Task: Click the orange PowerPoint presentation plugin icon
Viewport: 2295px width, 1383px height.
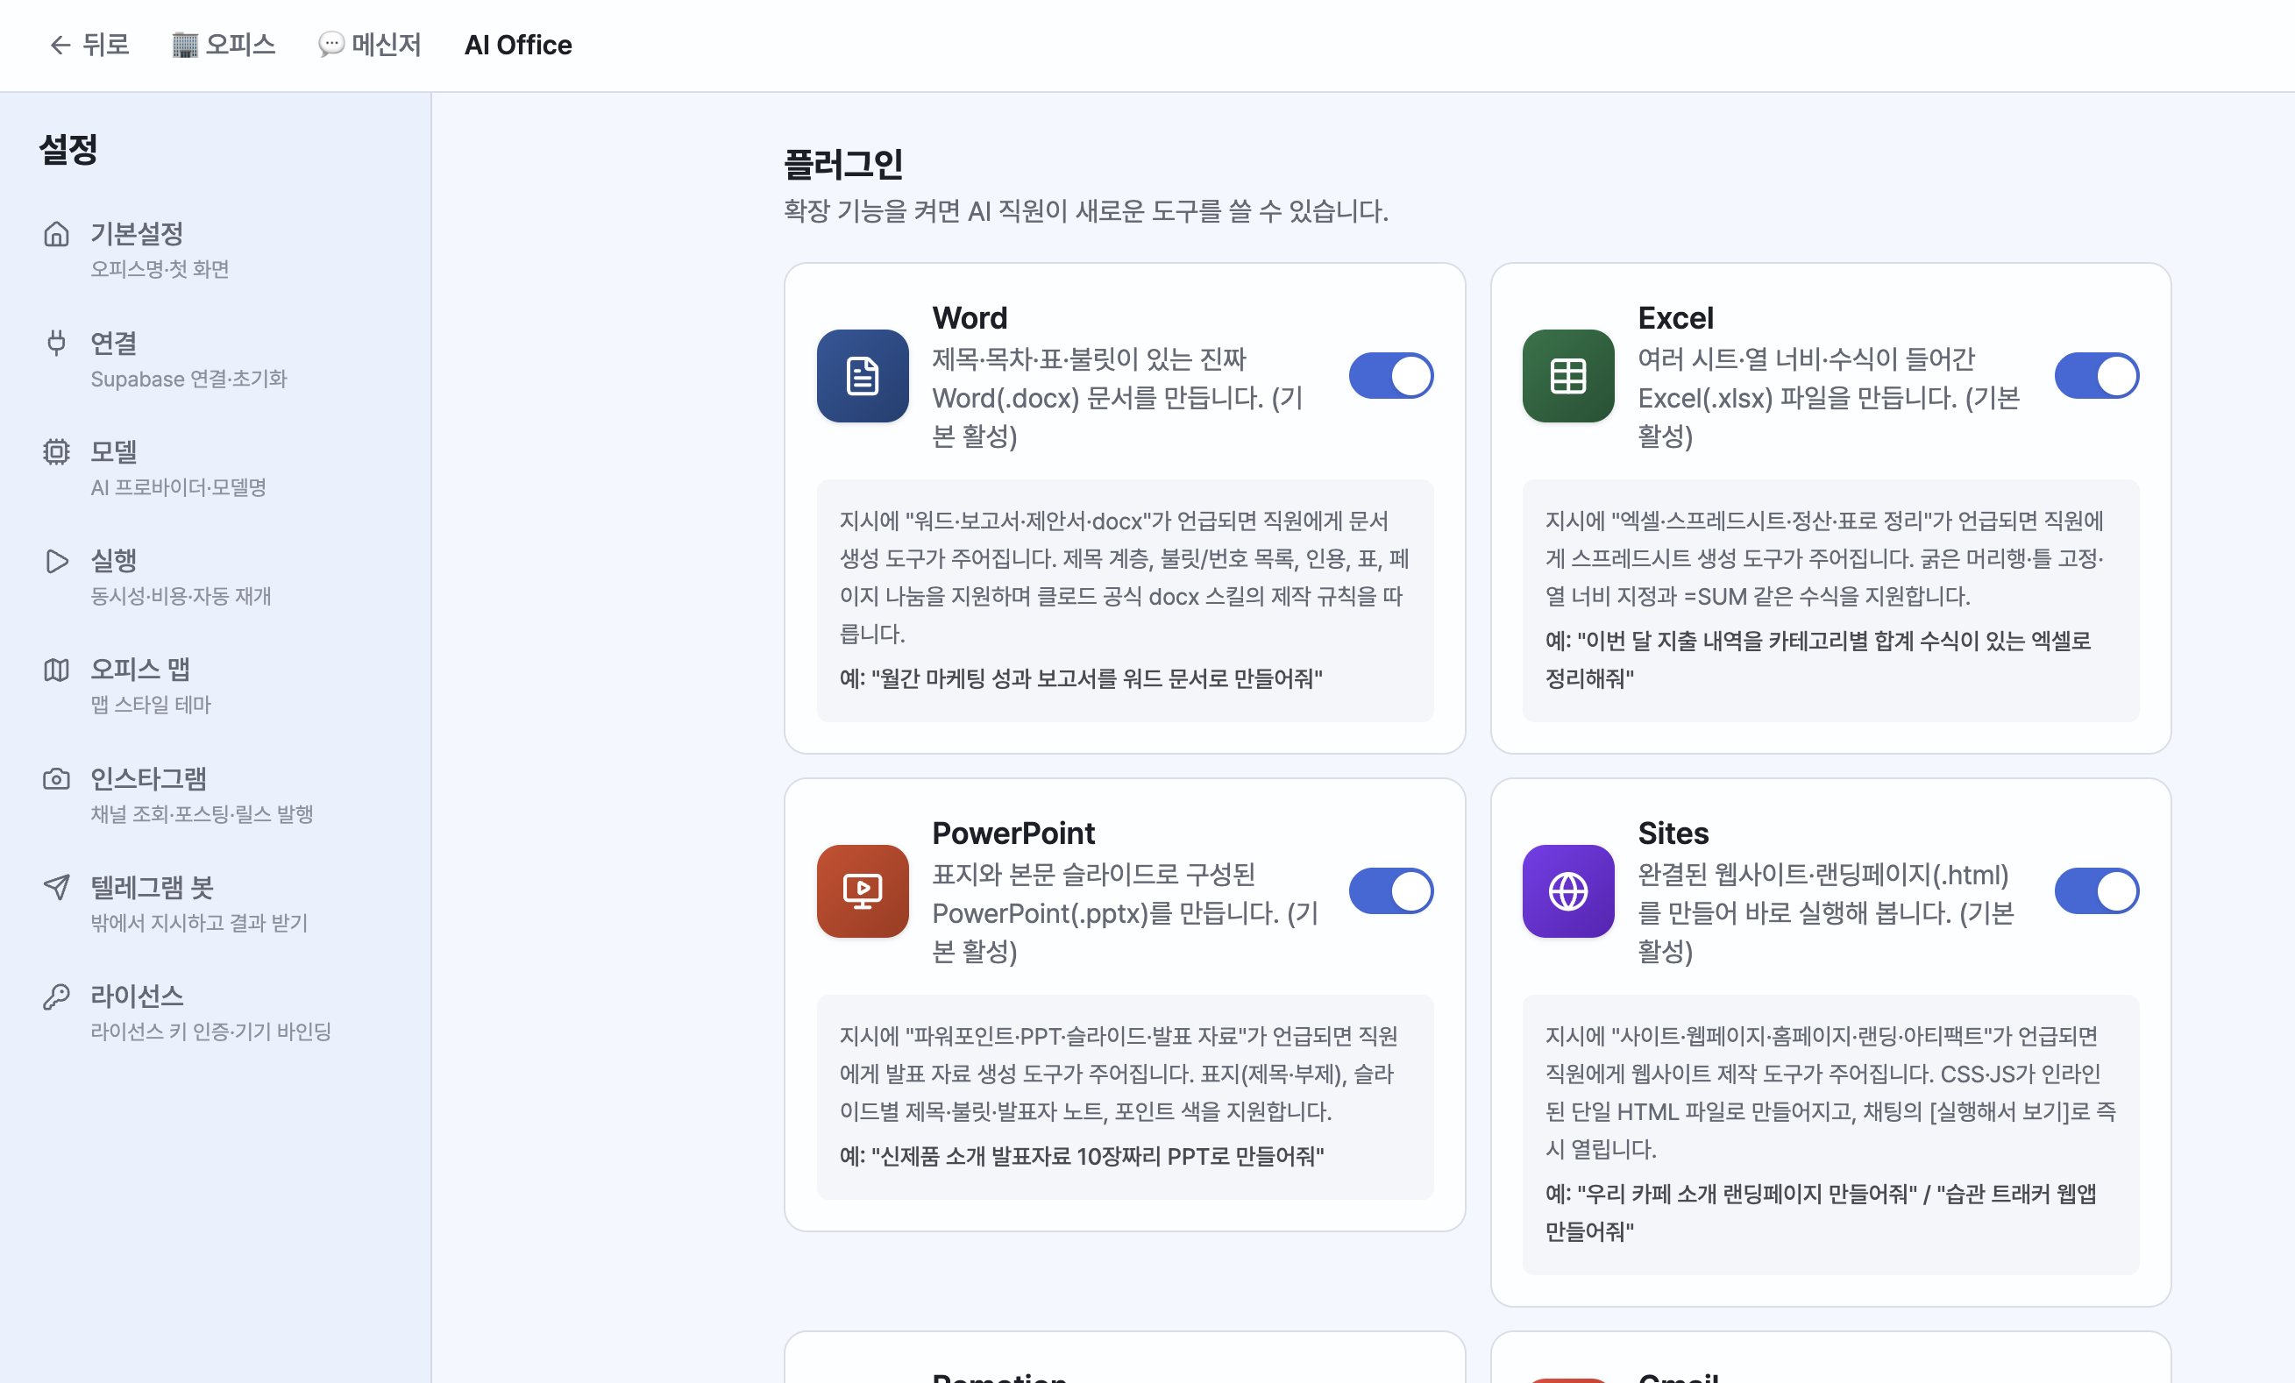Action: 863,891
